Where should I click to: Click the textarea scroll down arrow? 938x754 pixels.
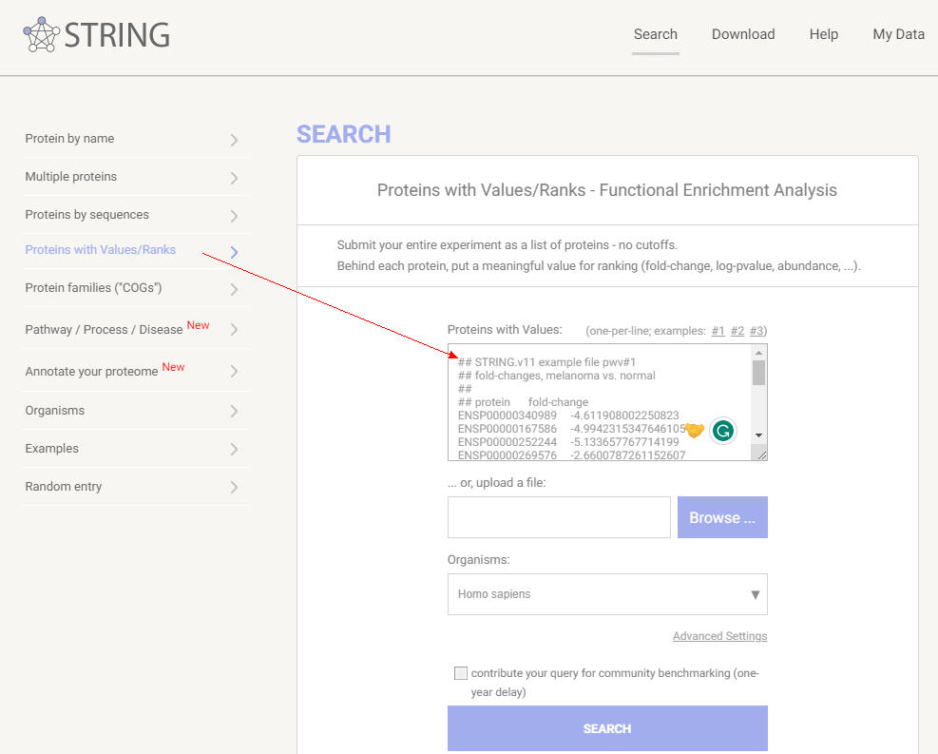pos(758,435)
